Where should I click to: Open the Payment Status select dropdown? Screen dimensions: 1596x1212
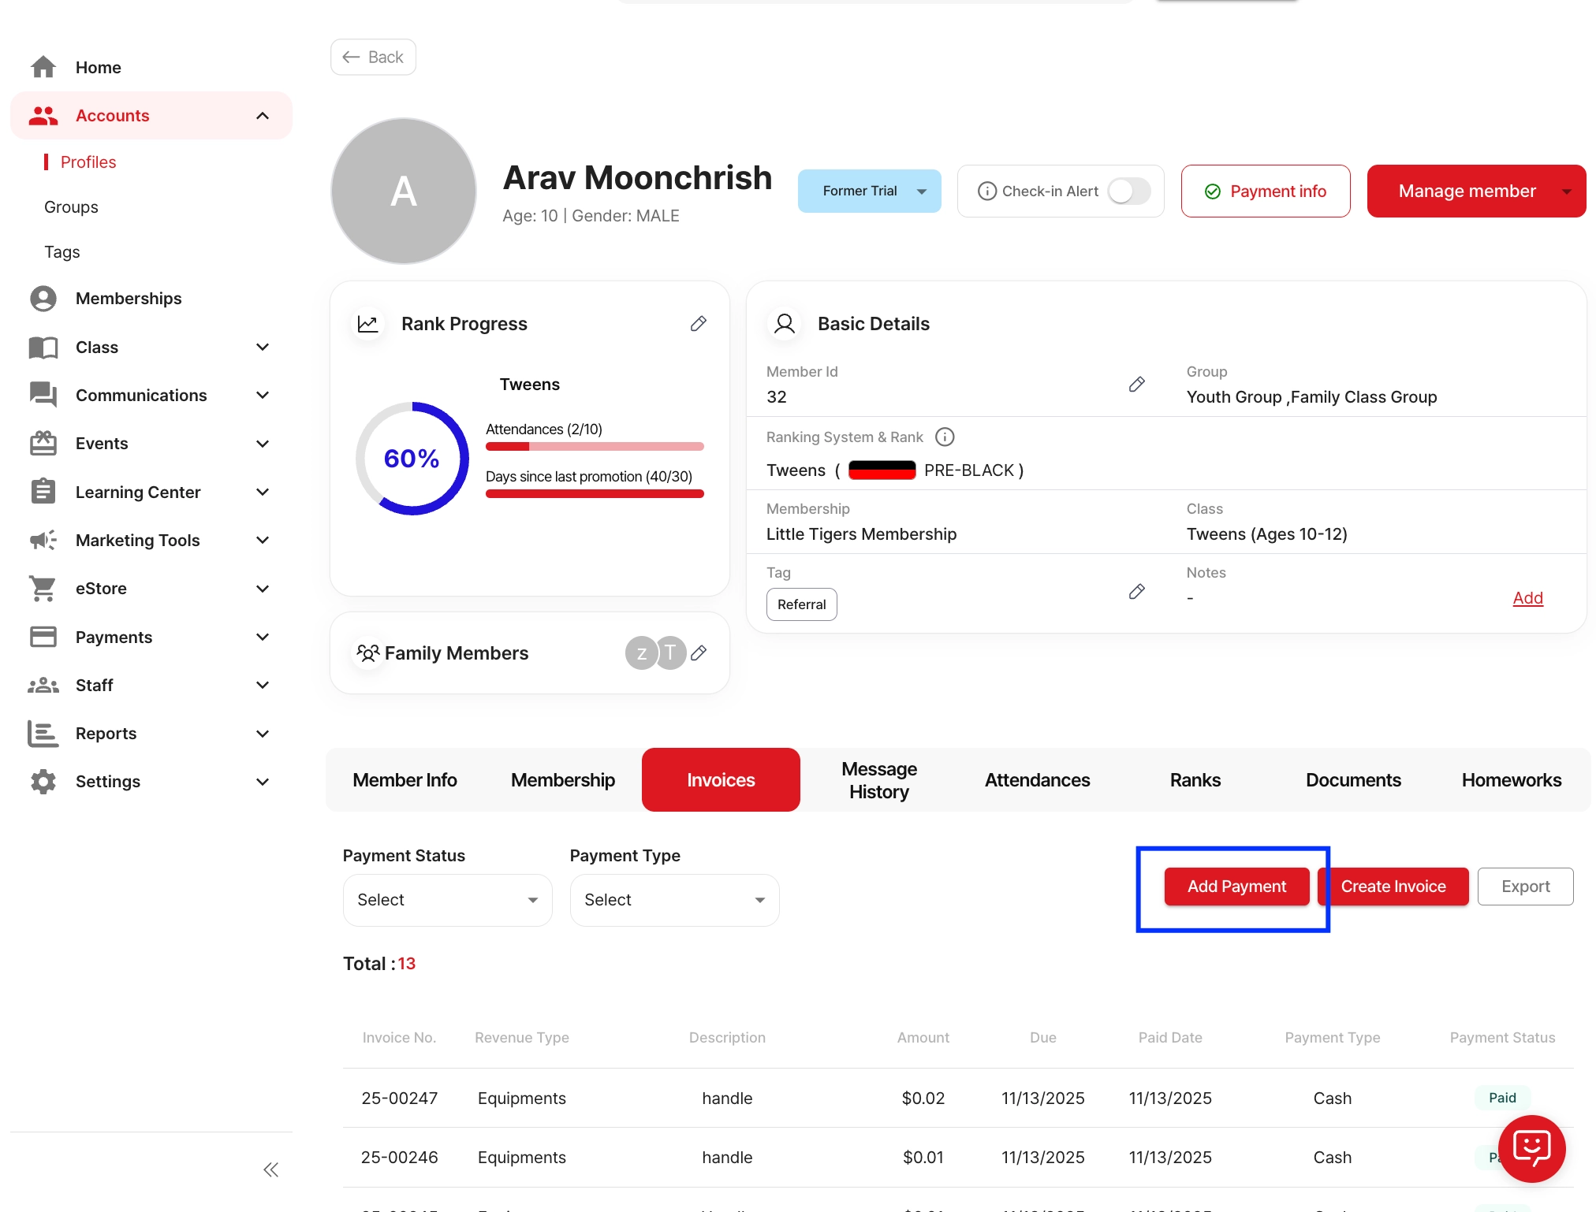click(447, 900)
